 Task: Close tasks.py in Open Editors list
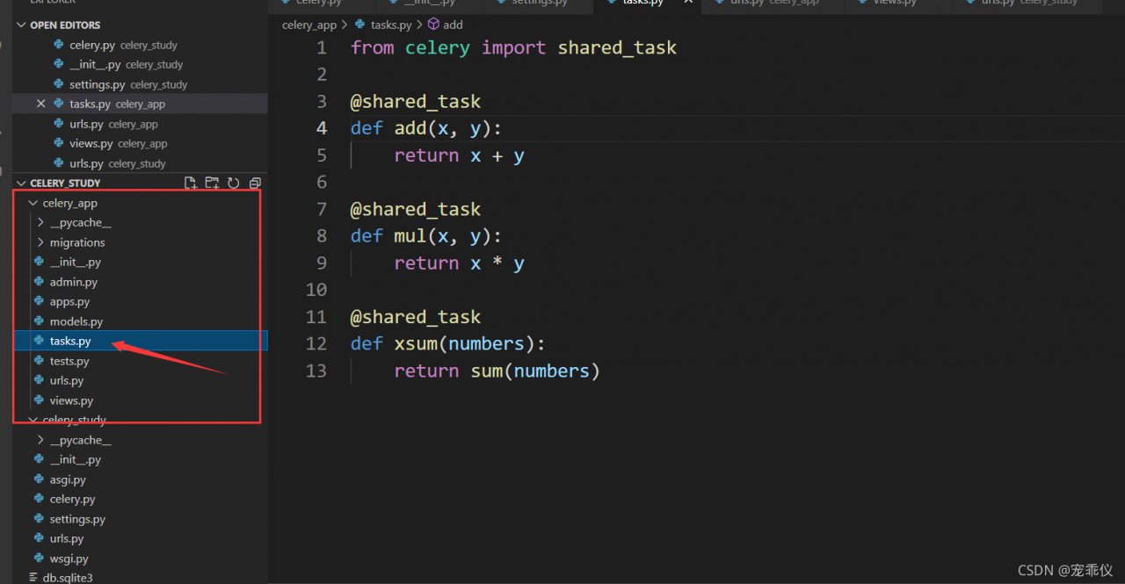[x=41, y=104]
